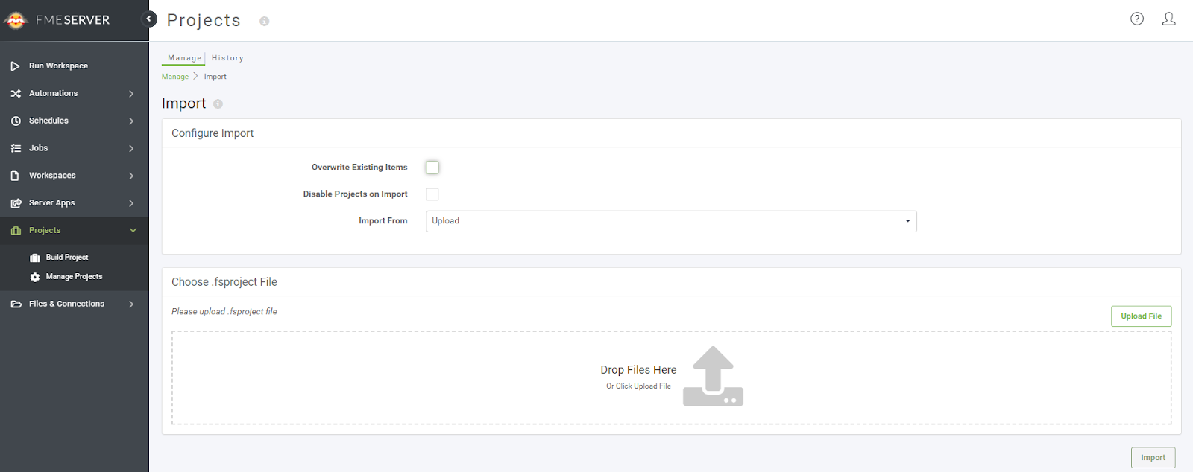Open Run Workspace menu item
Image resolution: width=1193 pixels, height=472 pixels.
(x=74, y=66)
